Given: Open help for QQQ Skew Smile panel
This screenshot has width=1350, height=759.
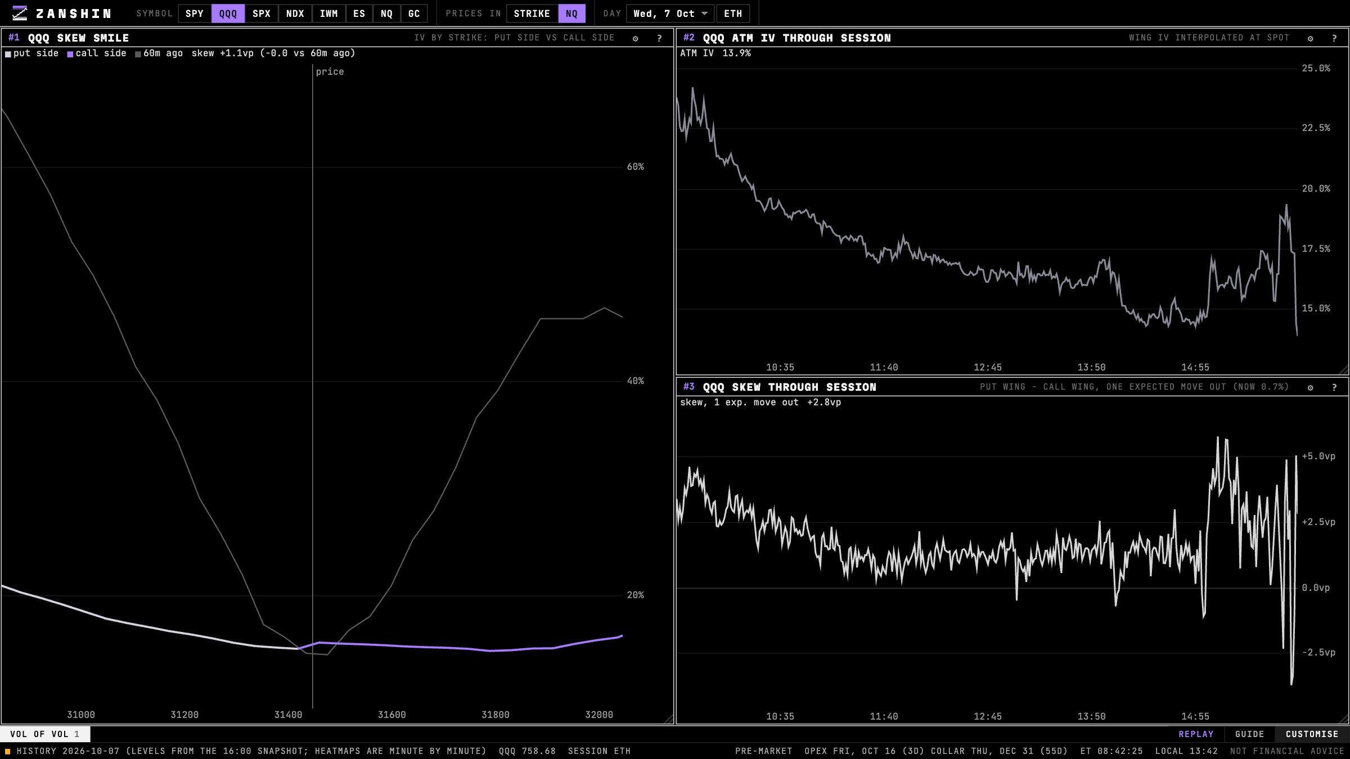Looking at the screenshot, I should 659,38.
